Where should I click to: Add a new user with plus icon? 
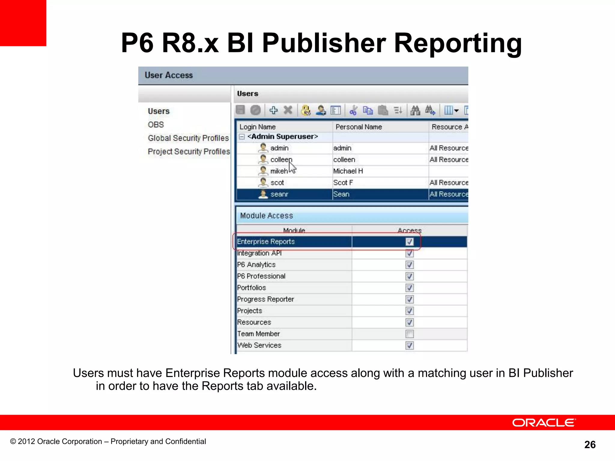(274, 110)
